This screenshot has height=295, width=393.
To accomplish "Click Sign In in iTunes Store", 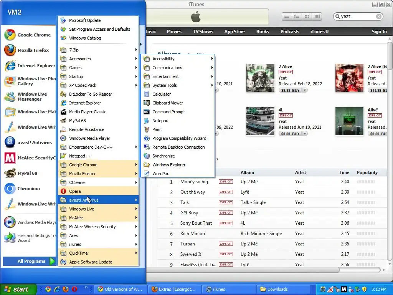I will (379, 31).
